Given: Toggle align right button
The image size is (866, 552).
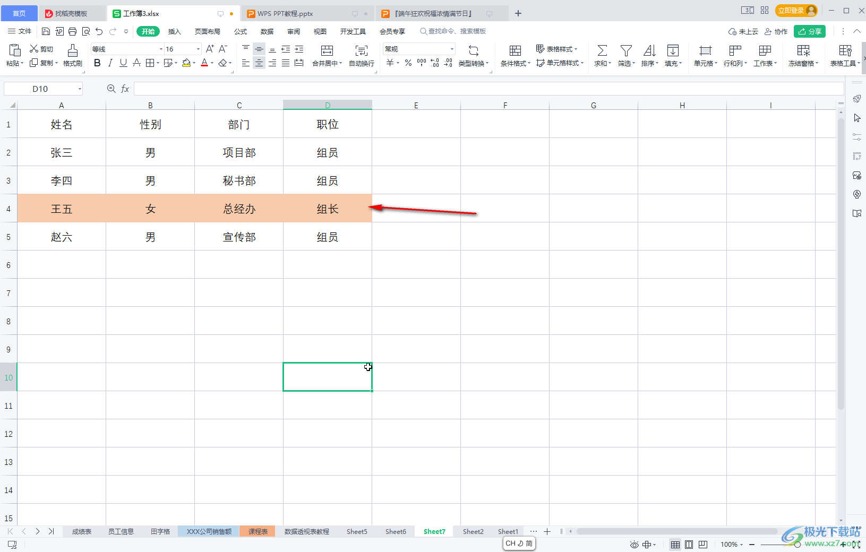Looking at the screenshot, I should (x=272, y=63).
